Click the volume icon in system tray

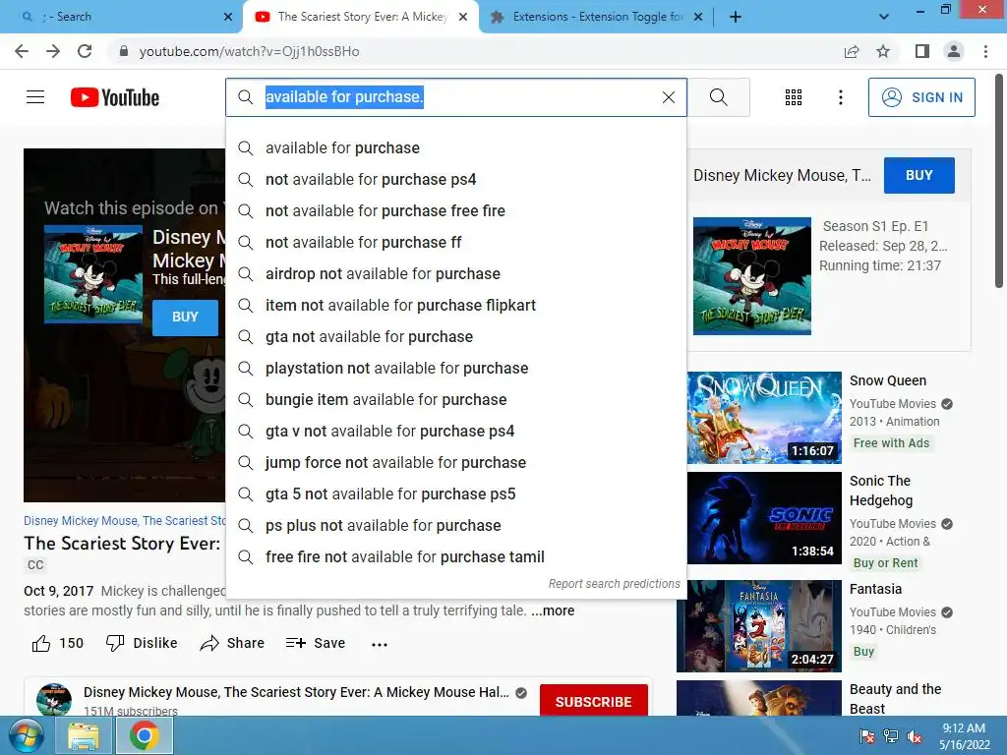coord(915,736)
